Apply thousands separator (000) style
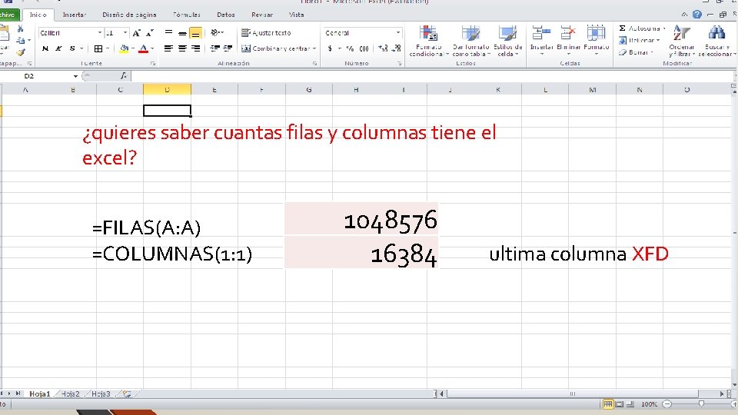Screen dimensions: 738x415 click(364, 48)
